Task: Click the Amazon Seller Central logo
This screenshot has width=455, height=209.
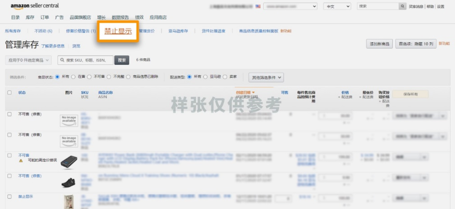Action: tap(35, 6)
